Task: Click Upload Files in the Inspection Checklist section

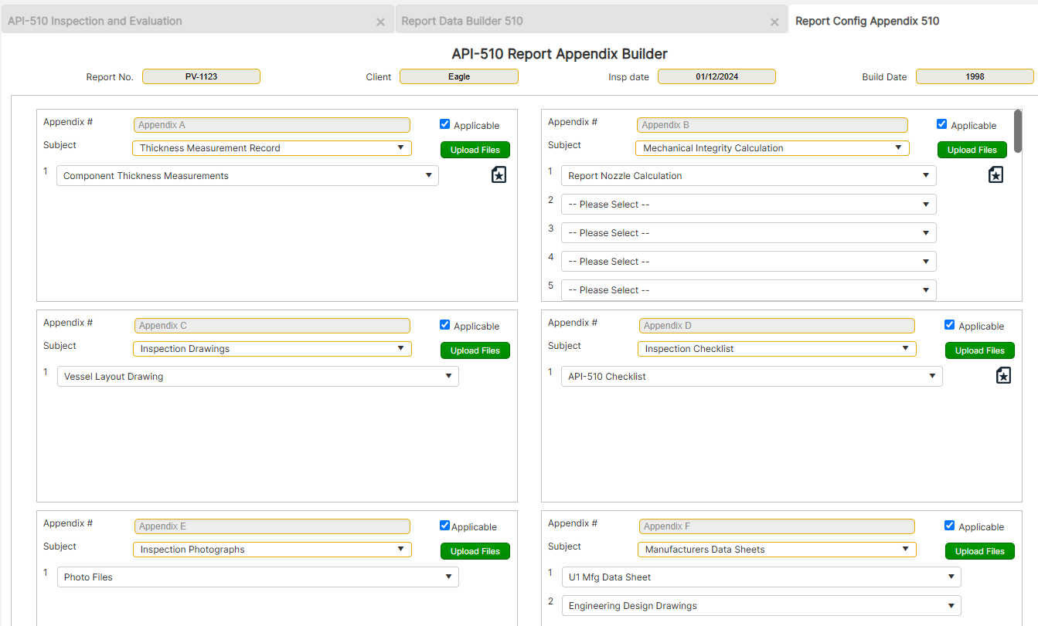Action: click(979, 350)
